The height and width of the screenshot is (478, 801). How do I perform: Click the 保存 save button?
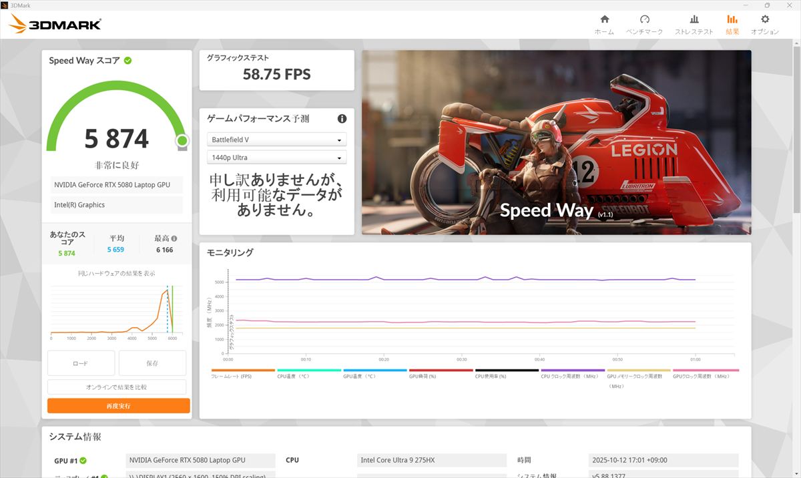(152, 364)
